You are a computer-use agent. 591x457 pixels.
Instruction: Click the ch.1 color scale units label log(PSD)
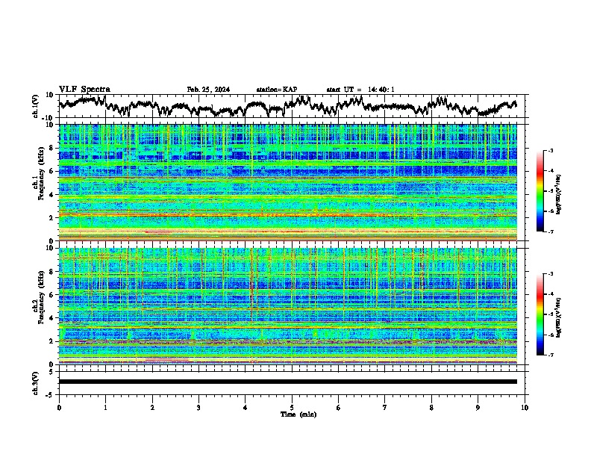click(559, 195)
